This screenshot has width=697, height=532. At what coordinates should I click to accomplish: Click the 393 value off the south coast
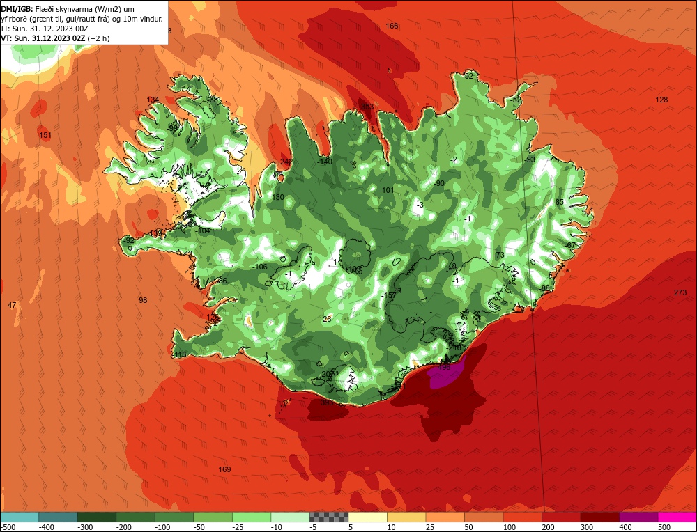tap(327, 402)
